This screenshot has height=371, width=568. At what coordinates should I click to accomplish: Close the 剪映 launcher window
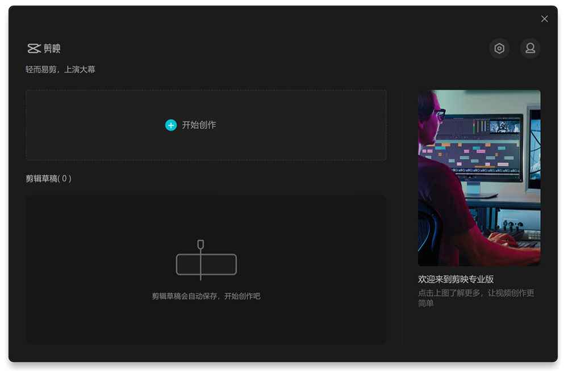coord(544,19)
